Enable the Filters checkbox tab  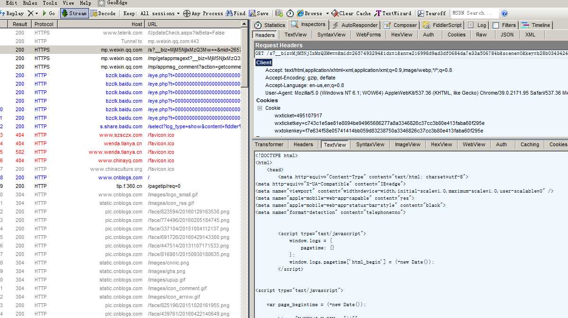coord(504,25)
